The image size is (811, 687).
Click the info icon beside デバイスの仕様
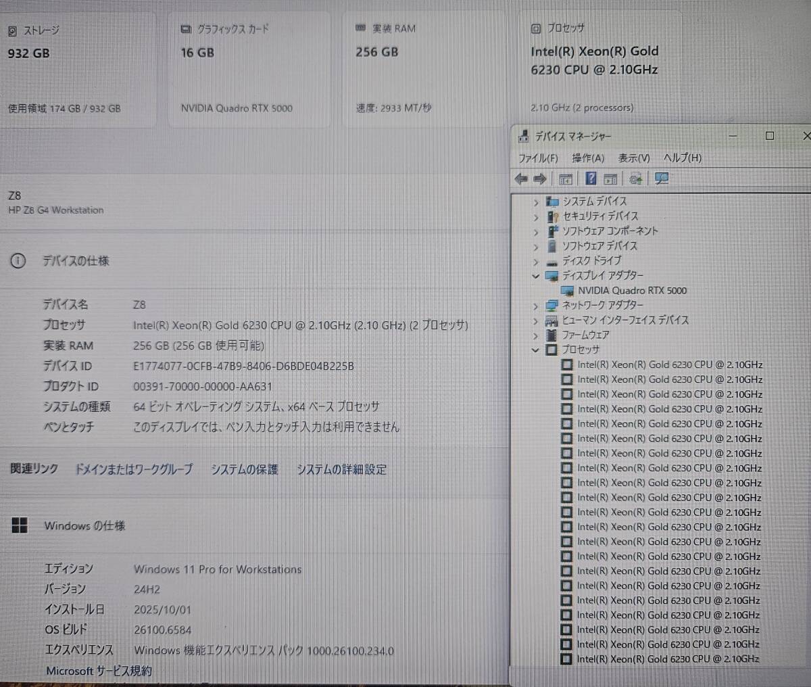point(18,261)
